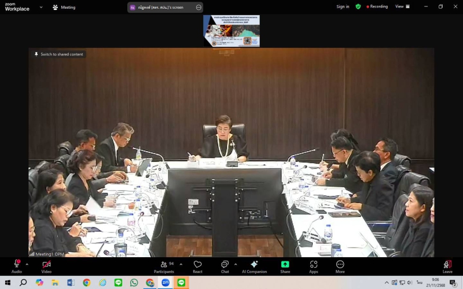The width and height of the screenshot is (463, 289).
Task: Leave the meeting
Action: [447, 265]
